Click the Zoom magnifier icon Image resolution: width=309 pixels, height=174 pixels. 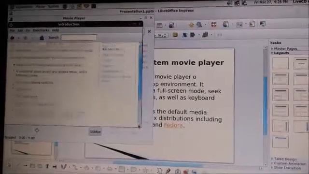pyautogui.click(x=199, y=25)
